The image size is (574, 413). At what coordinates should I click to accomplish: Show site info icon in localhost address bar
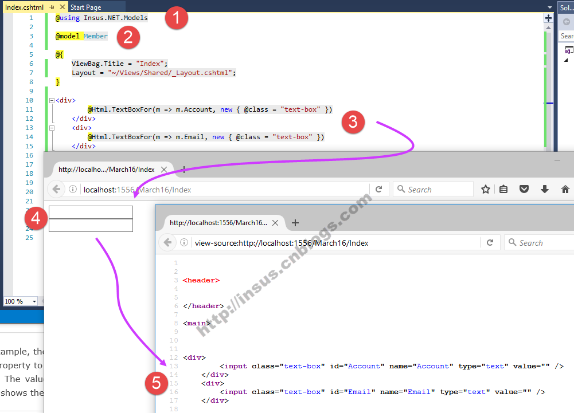73,189
